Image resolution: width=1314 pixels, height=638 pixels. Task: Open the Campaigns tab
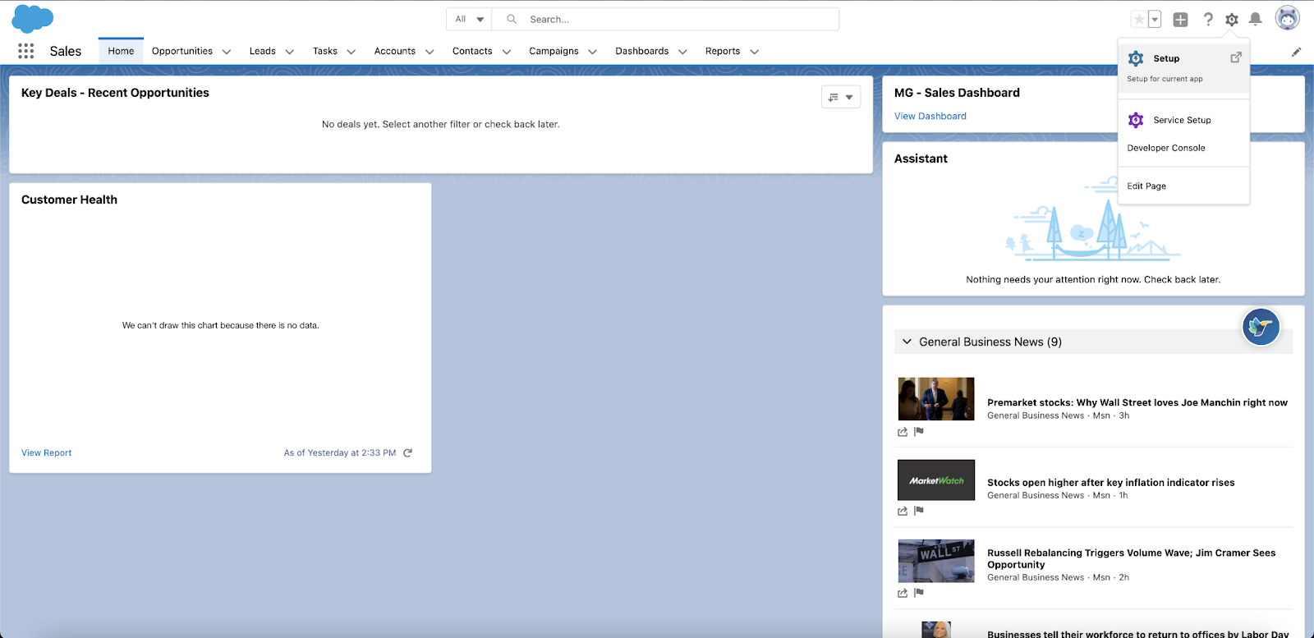point(554,51)
